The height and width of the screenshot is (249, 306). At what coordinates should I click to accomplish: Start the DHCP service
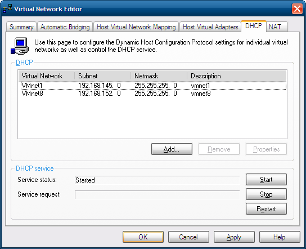click(266, 179)
